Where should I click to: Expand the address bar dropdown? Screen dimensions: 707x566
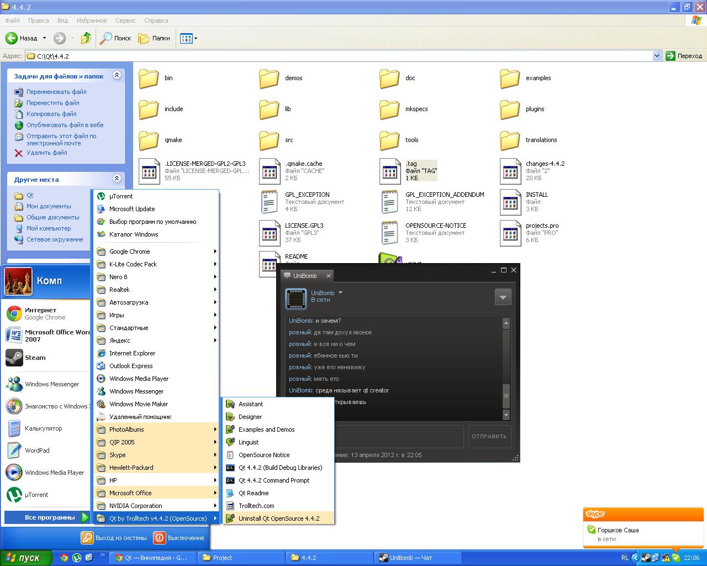657,56
